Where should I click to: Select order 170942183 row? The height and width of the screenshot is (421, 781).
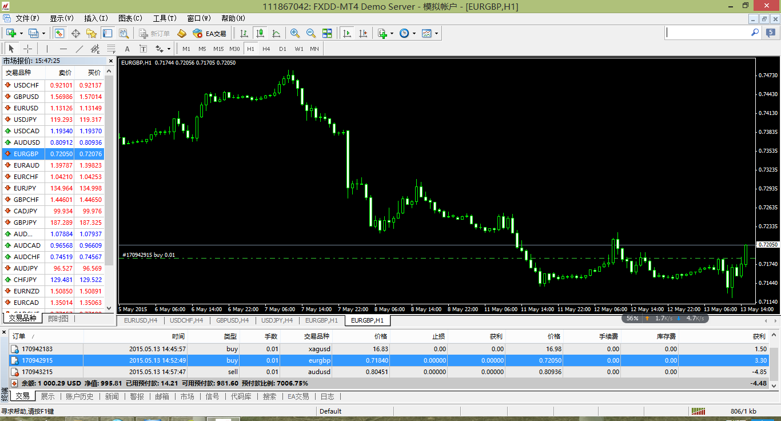pyautogui.click(x=389, y=349)
